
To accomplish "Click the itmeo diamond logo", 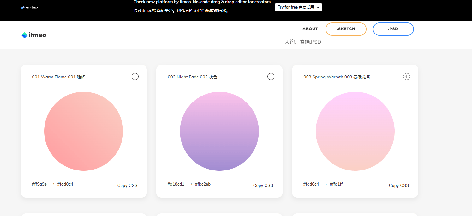I will click(24, 35).
